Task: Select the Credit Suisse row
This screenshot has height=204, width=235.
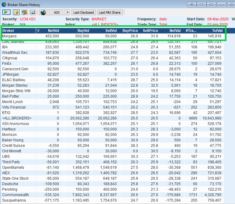Action: coord(112,146)
